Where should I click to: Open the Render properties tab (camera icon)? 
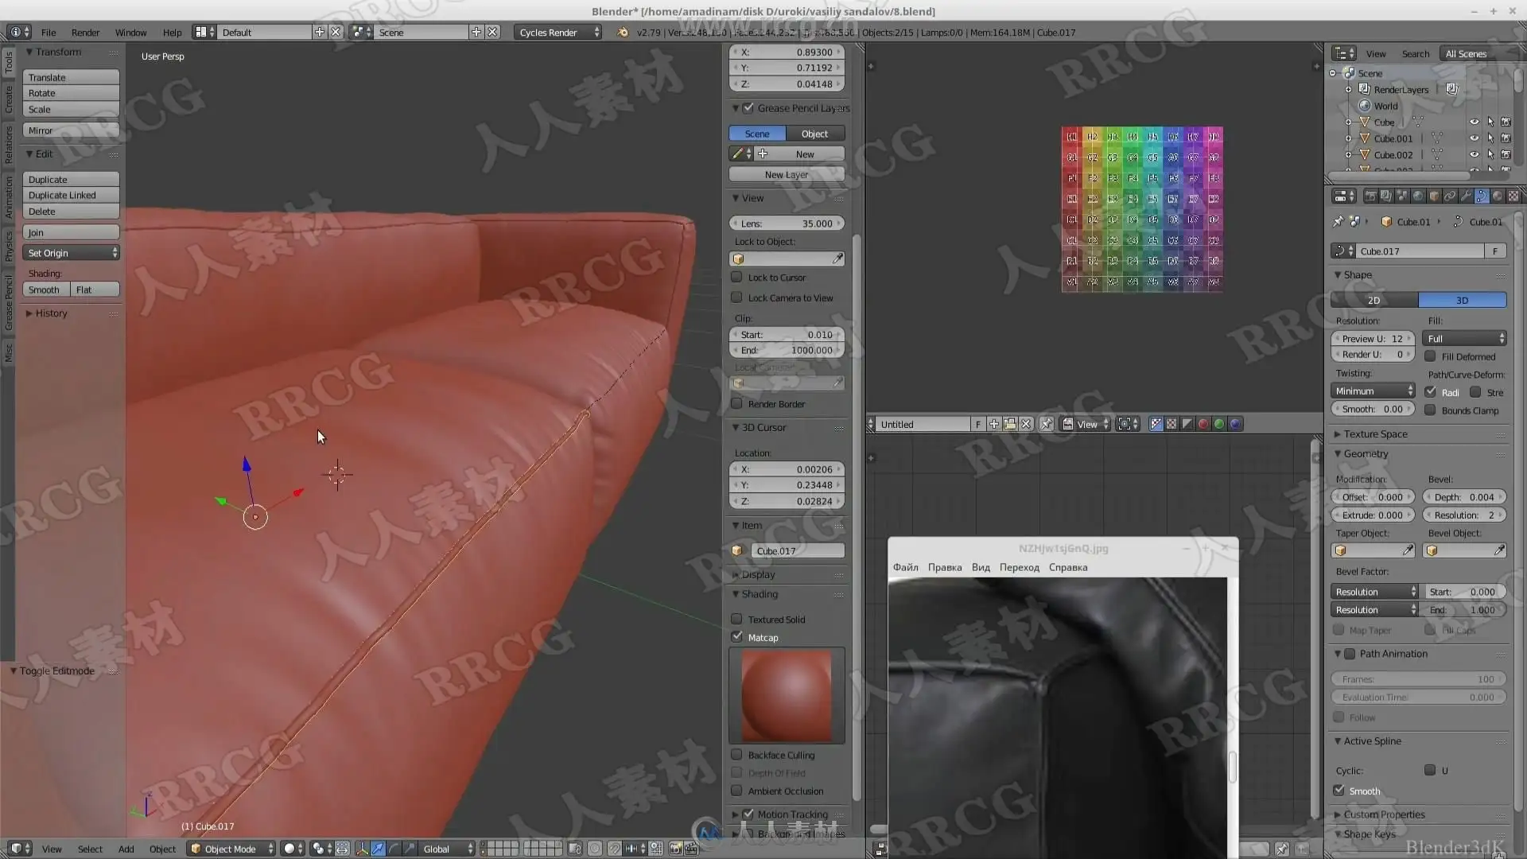(1370, 196)
